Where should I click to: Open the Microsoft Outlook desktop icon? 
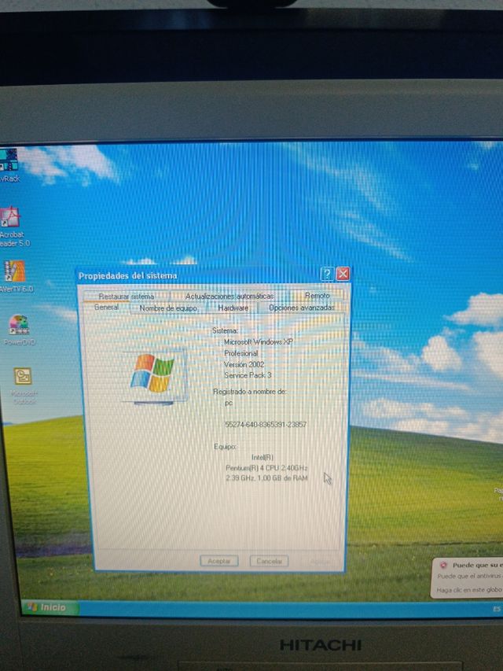tap(23, 385)
